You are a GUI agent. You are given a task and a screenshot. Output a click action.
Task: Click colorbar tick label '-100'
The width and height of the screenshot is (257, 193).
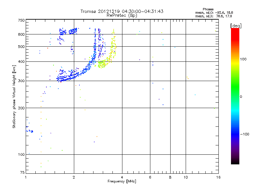244,134
